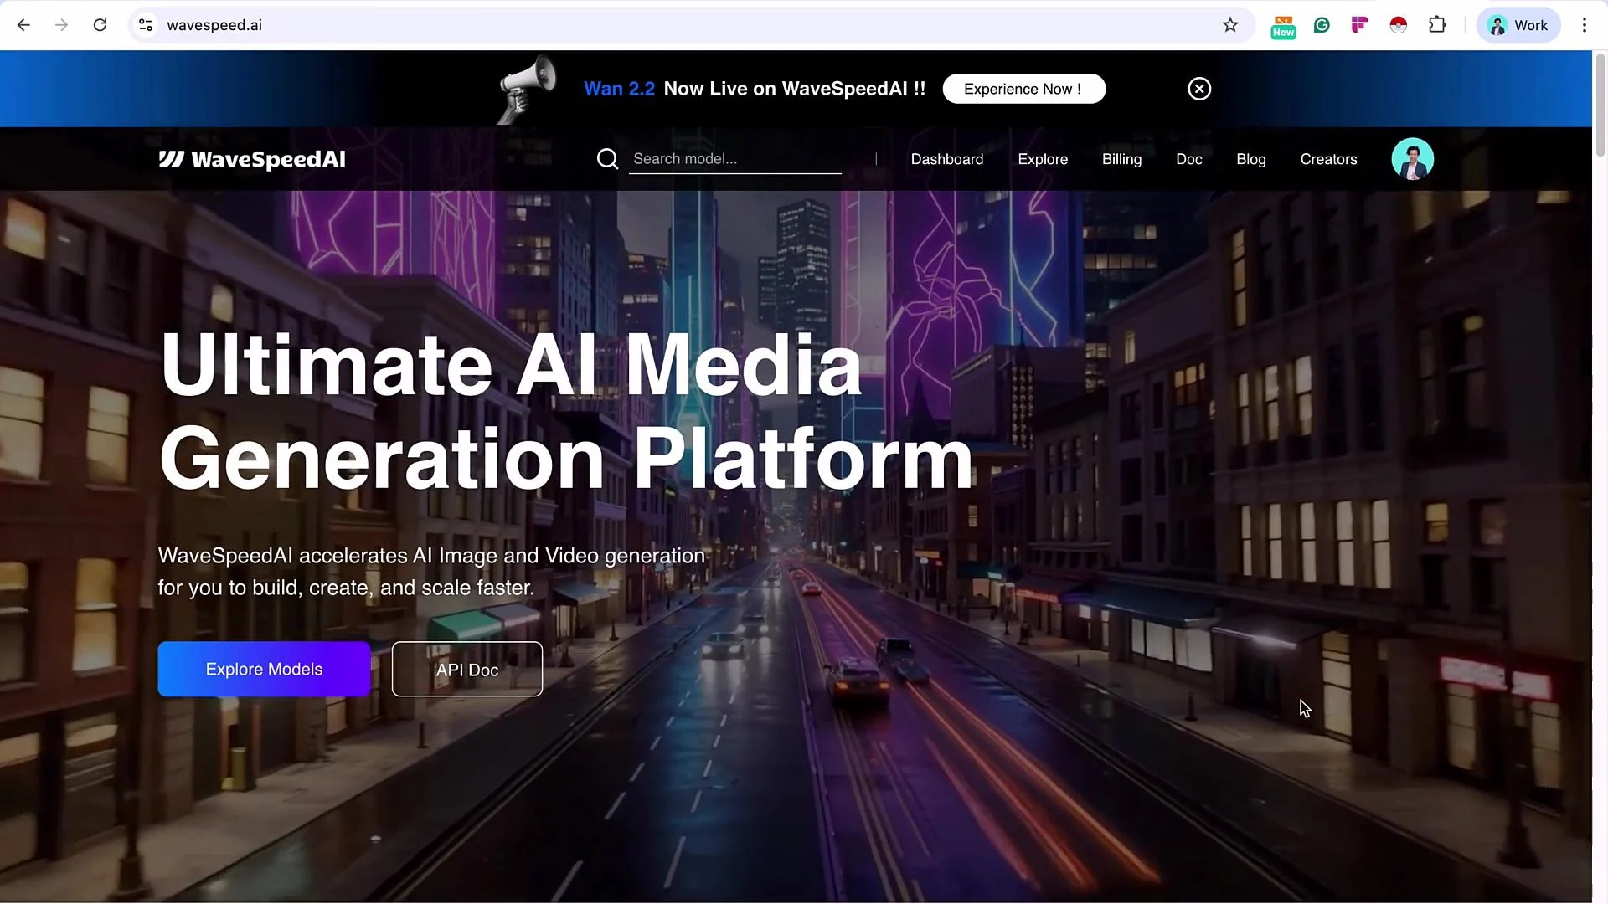Click the page vertical scrollbar thumb
Viewport: 1608px width, 904px height.
click(x=1600, y=105)
